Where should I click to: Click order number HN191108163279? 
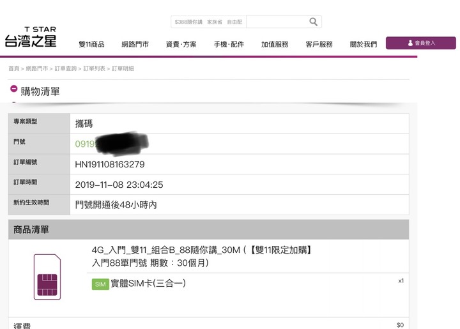click(x=110, y=164)
